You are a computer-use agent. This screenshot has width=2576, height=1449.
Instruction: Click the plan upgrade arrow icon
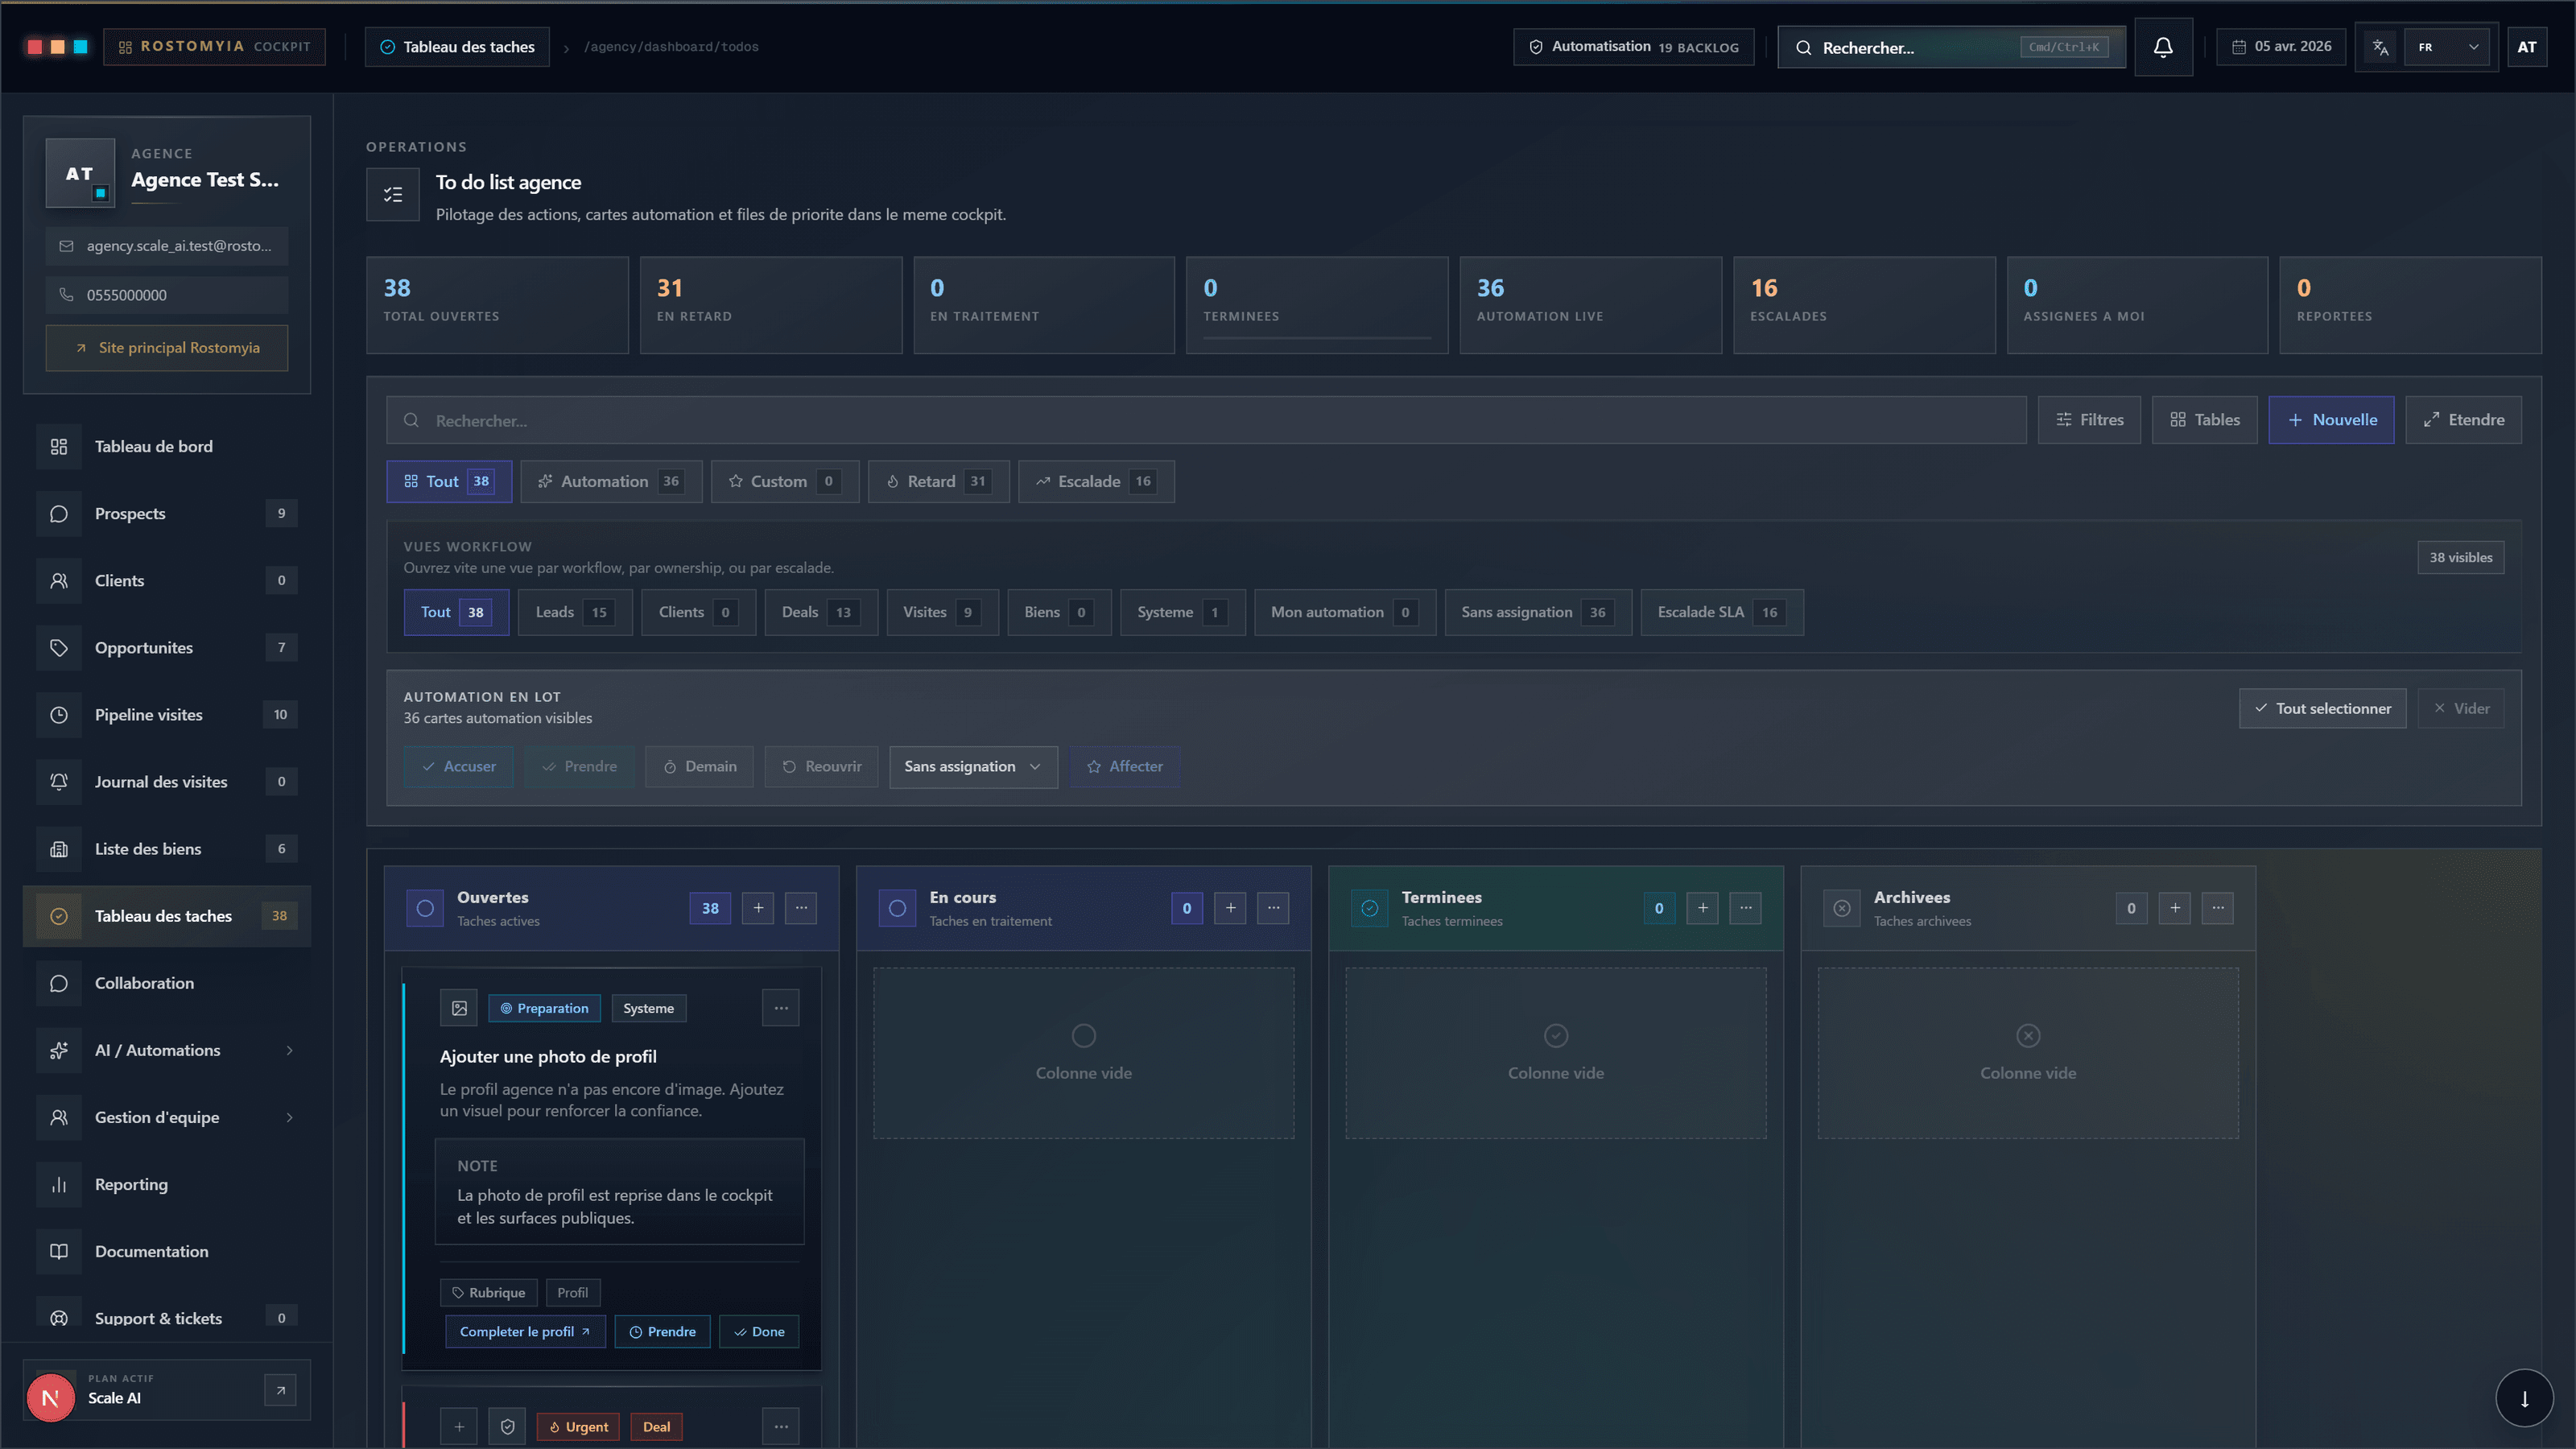coord(280,1390)
